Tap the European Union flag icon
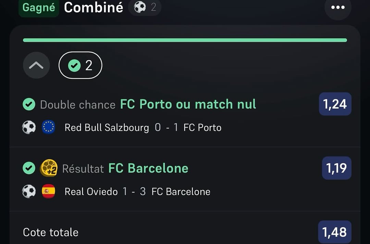 48,128
